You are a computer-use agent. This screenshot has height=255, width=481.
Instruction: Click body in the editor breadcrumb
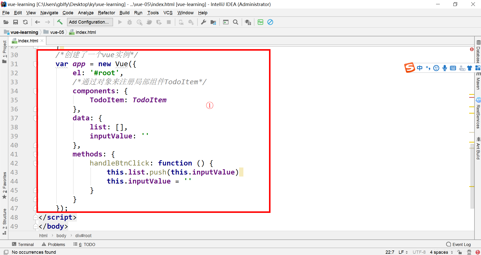point(61,236)
